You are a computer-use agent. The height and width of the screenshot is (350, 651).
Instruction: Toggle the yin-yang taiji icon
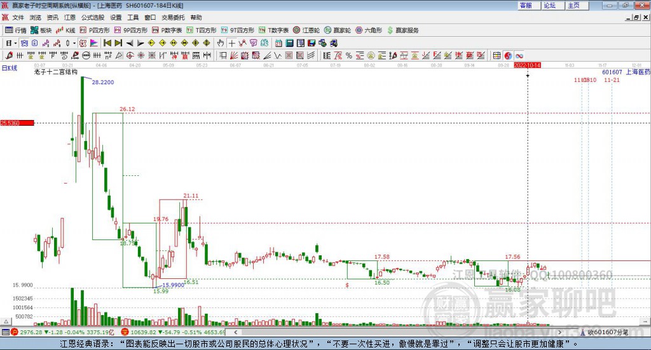[508, 55]
